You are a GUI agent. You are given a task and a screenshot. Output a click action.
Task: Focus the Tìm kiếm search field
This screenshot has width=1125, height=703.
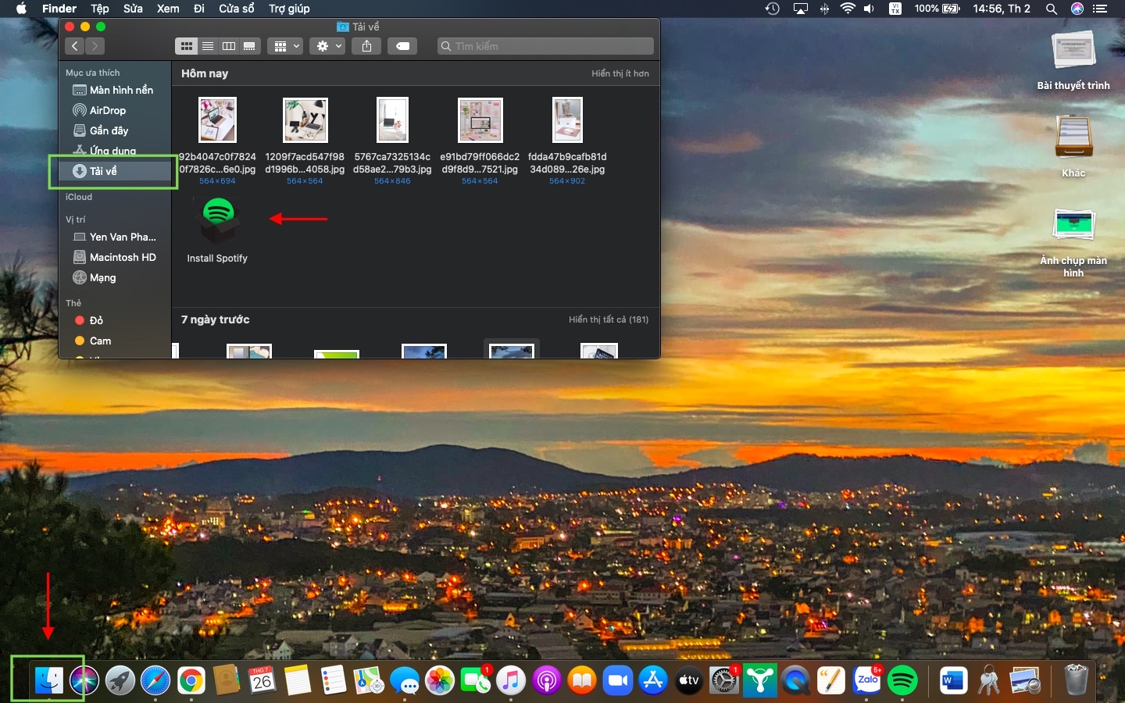545,46
